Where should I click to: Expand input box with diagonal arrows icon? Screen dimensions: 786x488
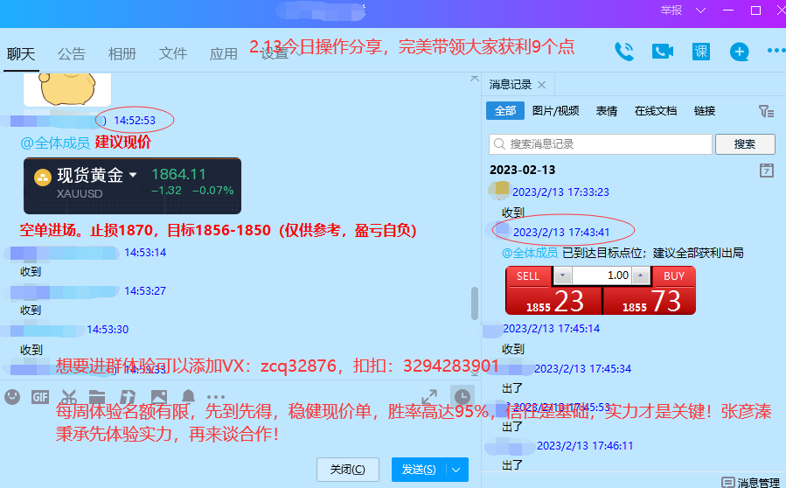(x=429, y=397)
